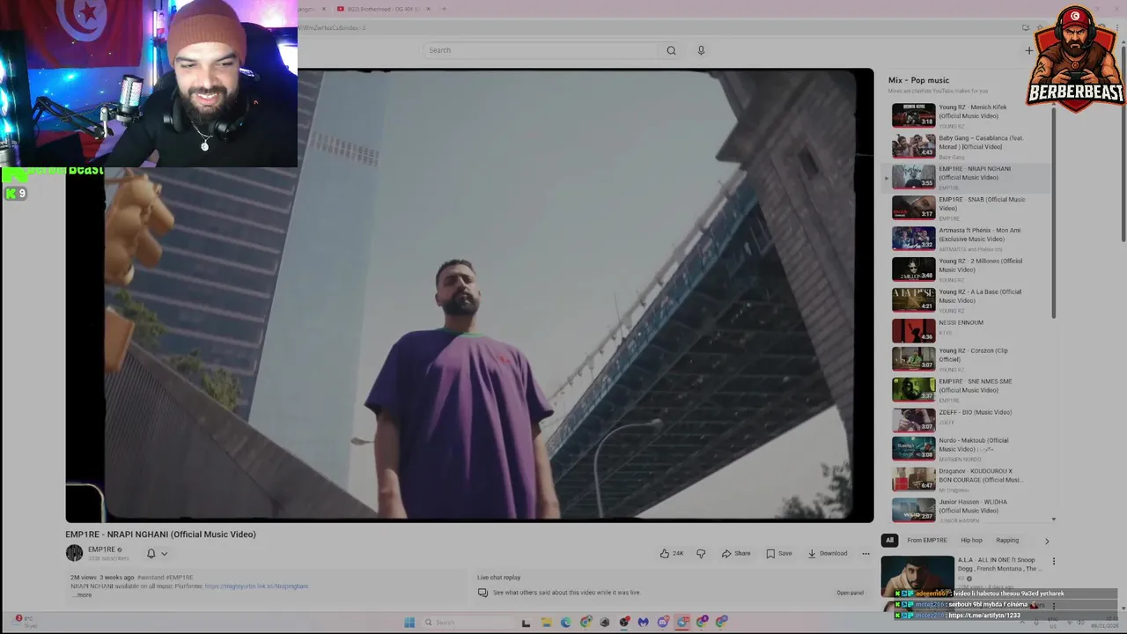This screenshot has width=1127, height=634.
Task: Play NESSI ENNOUM from the mix
Action: pyautogui.click(x=970, y=329)
